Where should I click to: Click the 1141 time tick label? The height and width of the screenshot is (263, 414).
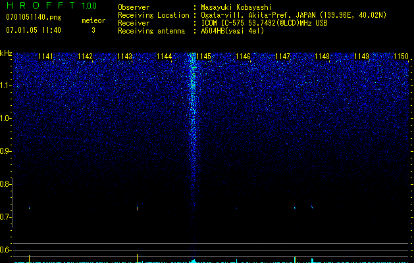click(x=45, y=57)
